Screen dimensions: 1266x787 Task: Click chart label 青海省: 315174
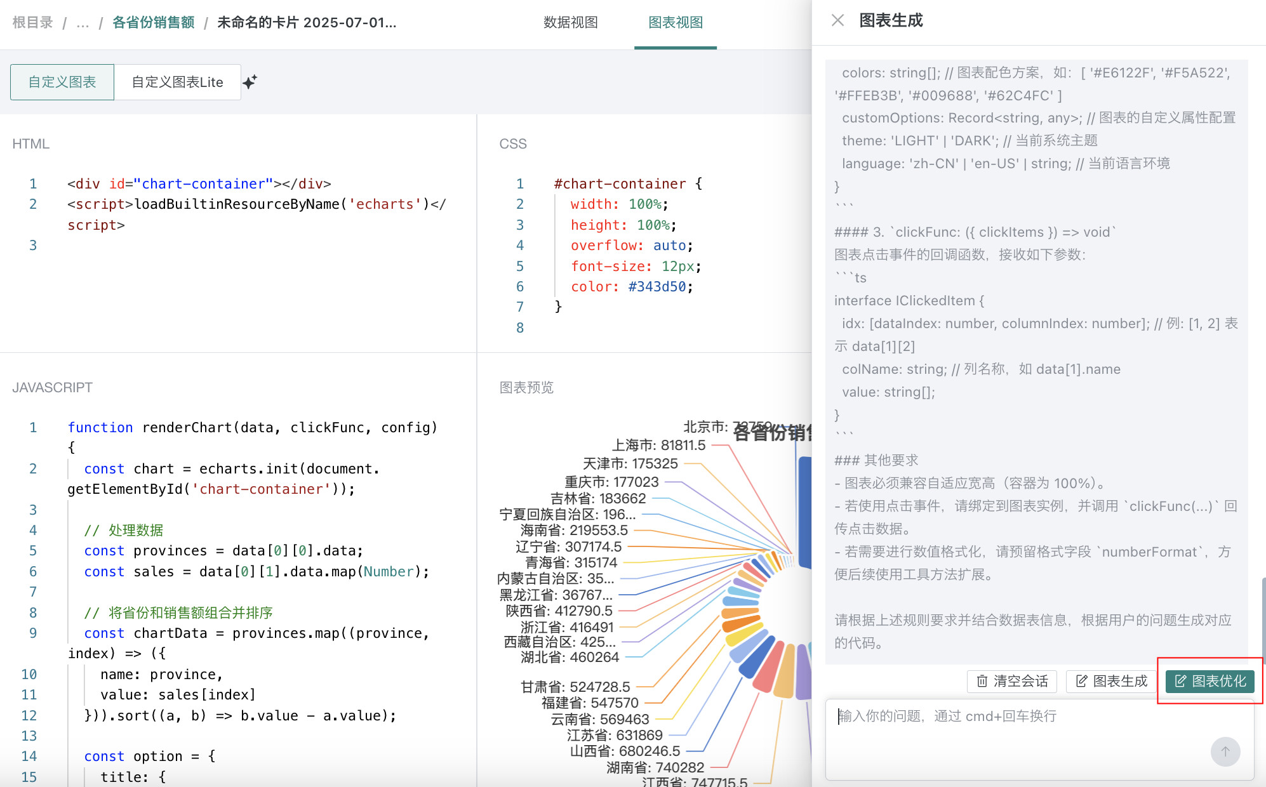pos(571,562)
